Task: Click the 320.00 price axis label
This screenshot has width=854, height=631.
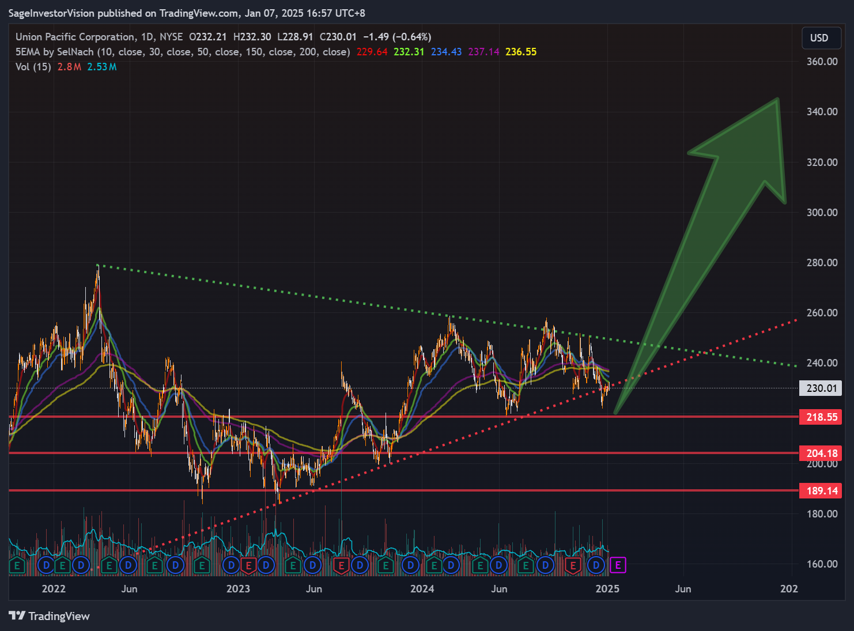Action: pyautogui.click(x=822, y=163)
